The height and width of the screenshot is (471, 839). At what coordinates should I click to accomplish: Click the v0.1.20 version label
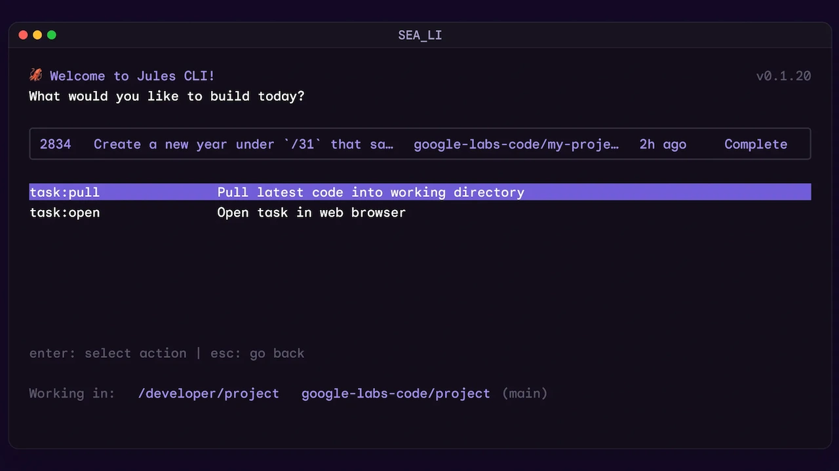[783, 76]
